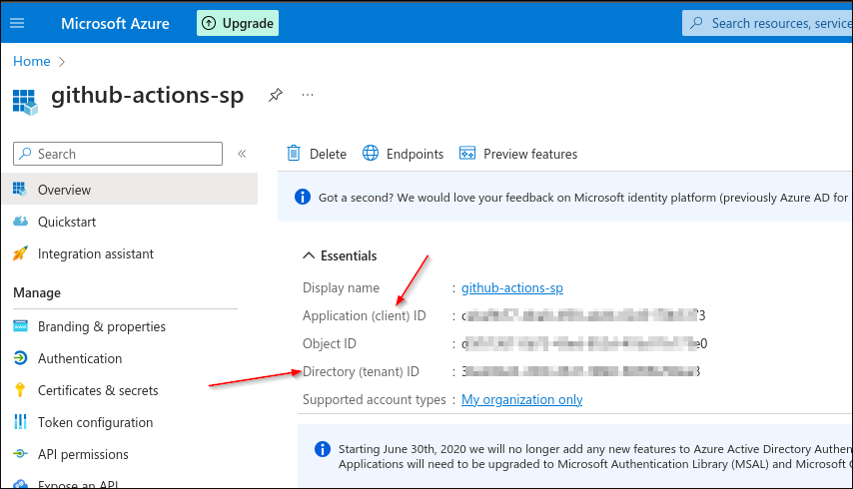Focus the Search resources field

pyautogui.click(x=767, y=23)
